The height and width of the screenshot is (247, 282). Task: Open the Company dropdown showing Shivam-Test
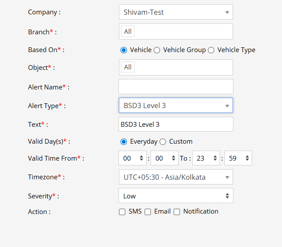[176, 12]
